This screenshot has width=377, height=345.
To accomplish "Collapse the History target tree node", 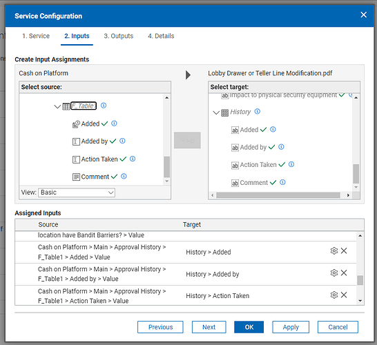I will pos(216,112).
